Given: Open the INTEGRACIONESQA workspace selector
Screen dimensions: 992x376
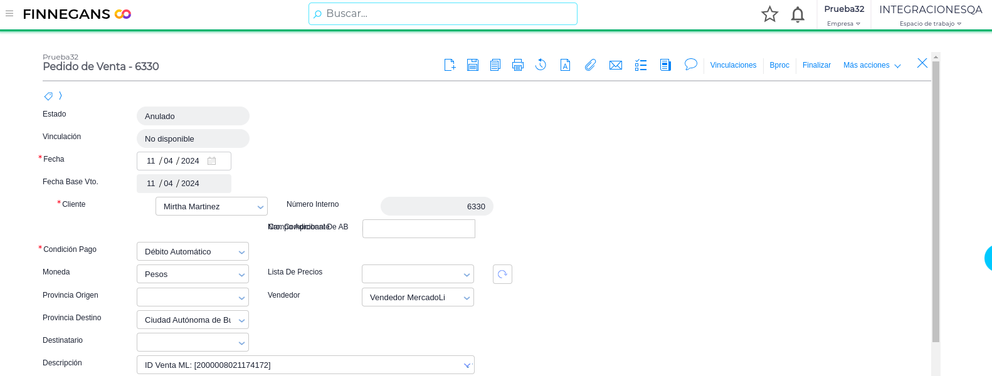Looking at the screenshot, I should click(931, 15).
